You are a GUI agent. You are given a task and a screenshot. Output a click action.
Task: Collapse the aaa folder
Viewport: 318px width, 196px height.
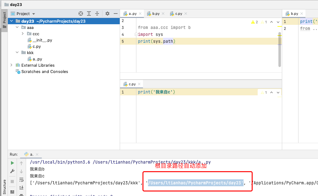17,27
